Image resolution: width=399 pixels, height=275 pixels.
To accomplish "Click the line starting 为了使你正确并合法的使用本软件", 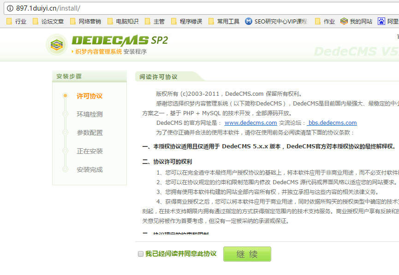I will point(255,133).
